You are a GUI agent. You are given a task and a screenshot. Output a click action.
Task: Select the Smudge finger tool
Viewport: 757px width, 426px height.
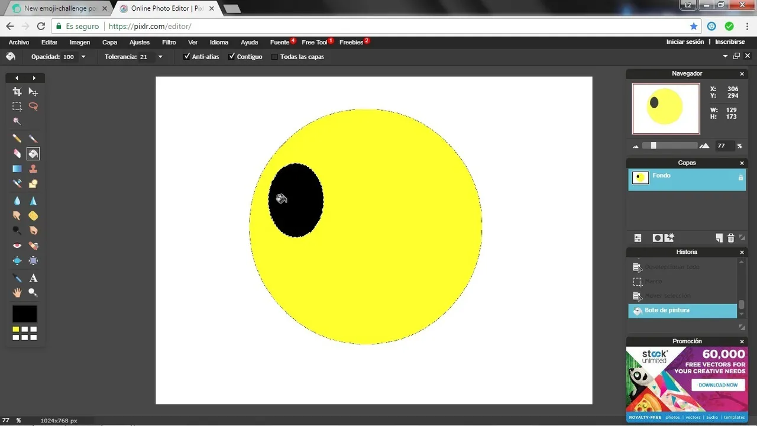(17, 216)
